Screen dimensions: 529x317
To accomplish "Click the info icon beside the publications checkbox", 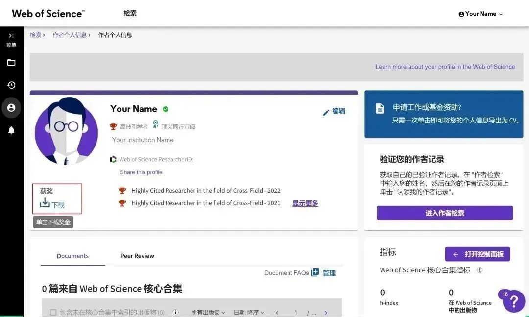I will [x=175, y=312].
